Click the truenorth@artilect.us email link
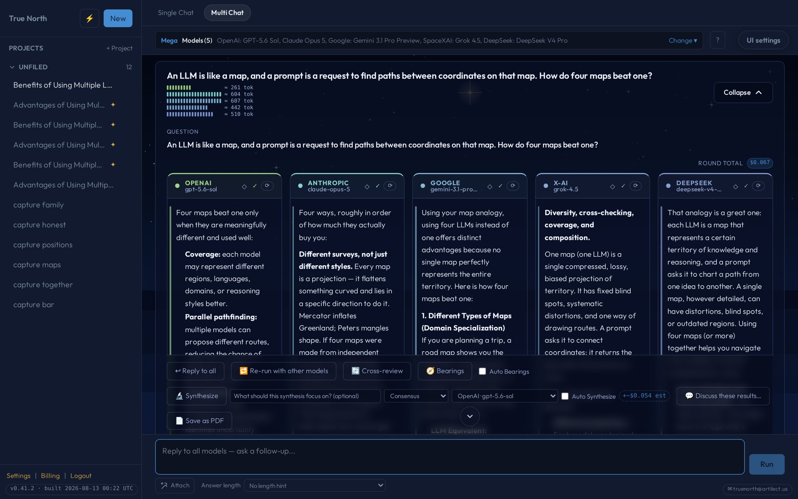 [757, 489]
